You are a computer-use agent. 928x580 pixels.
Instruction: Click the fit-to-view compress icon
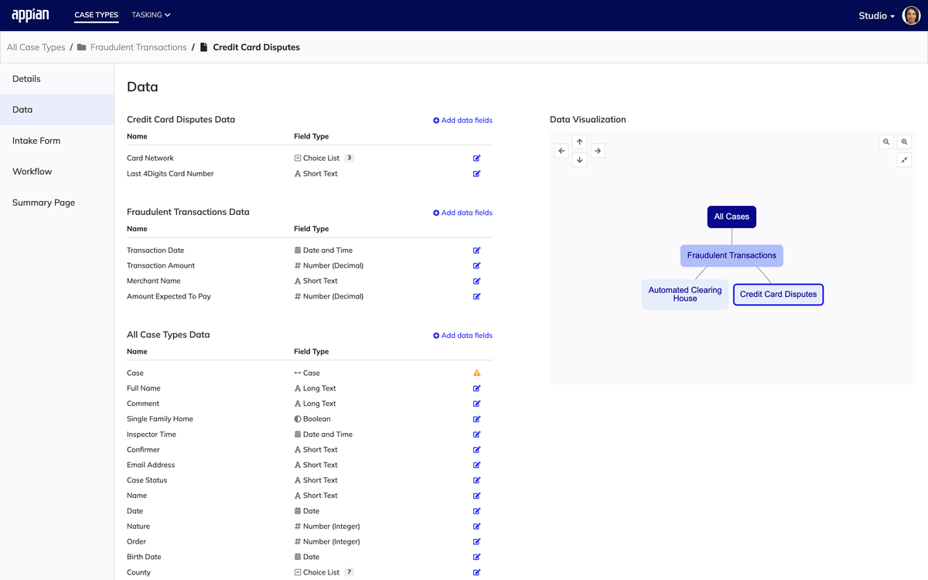click(x=904, y=160)
